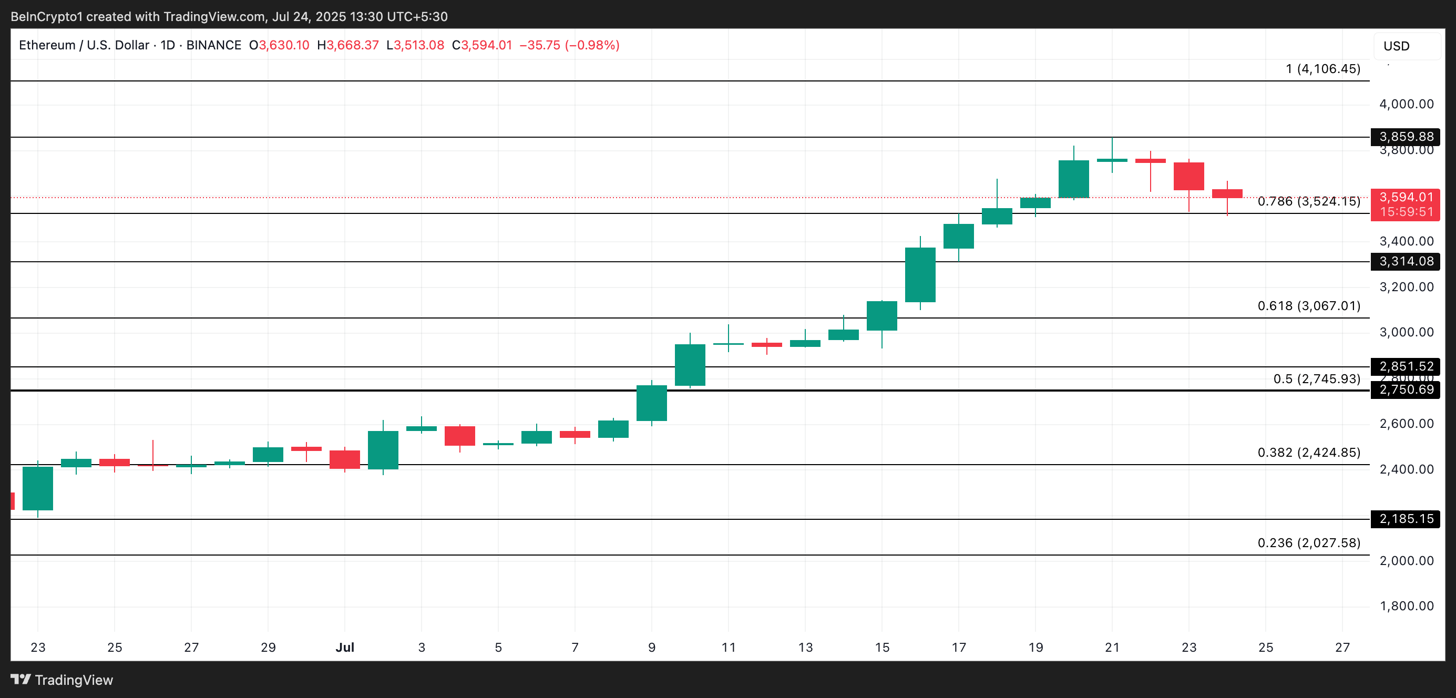Click the 21 date on time axis
The height and width of the screenshot is (698, 1456).
[1112, 648]
